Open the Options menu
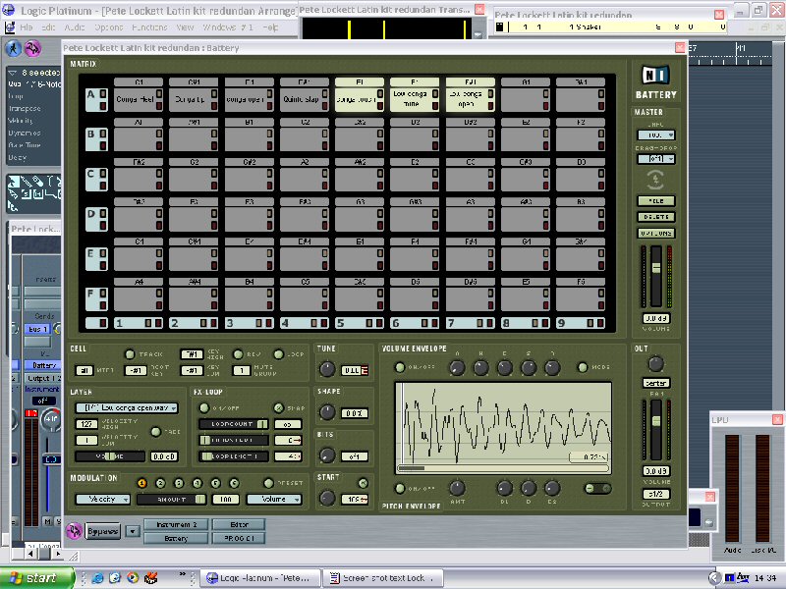Image resolution: width=786 pixels, height=589 pixels. [x=108, y=27]
